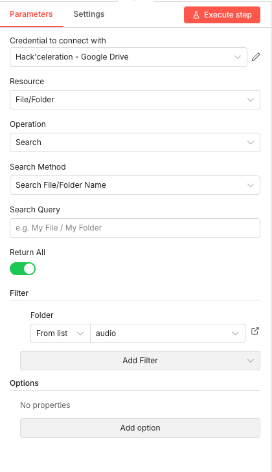Click the pencil edit credential icon
Screen dimensions: 272x472
256,57
